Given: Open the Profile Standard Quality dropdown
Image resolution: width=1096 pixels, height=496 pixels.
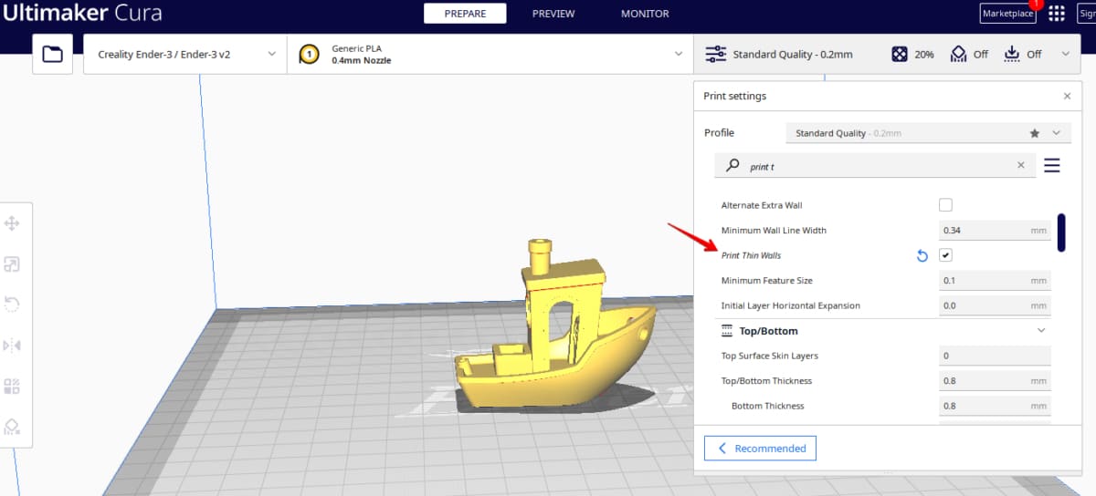Looking at the screenshot, I should pos(927,133).
